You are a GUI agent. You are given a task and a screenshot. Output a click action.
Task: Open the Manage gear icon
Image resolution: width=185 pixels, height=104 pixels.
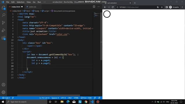coord(3,92)
